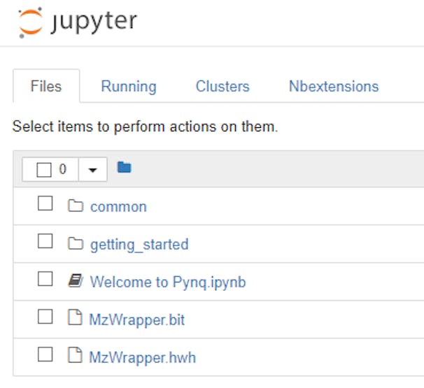
Task: Open the Clusters tab
Action: (x=222, y=87)
